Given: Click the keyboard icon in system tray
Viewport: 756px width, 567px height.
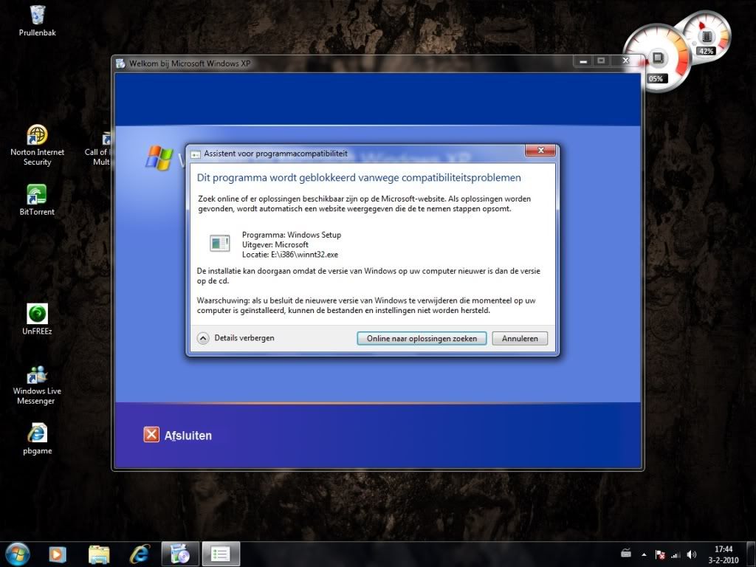Looking at the screenshot, I should (x=626, y=554).
